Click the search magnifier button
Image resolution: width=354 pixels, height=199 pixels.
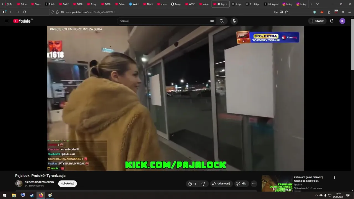(x=222, y=21)
